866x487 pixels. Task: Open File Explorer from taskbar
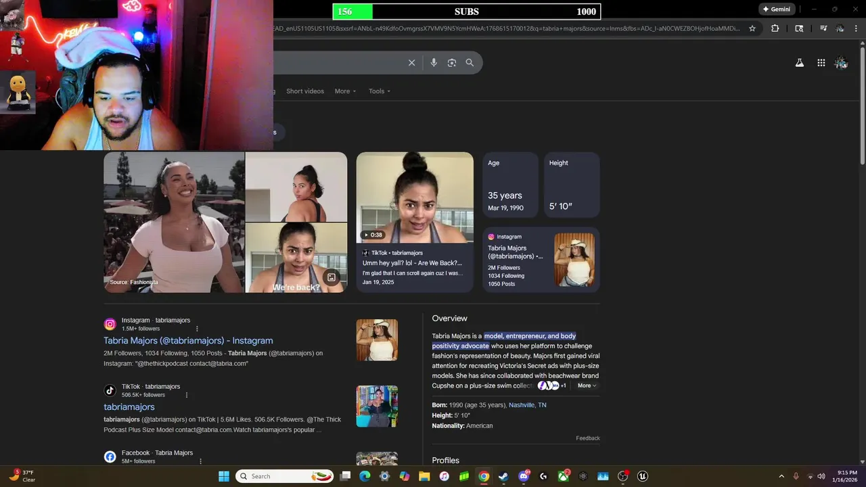424,476
